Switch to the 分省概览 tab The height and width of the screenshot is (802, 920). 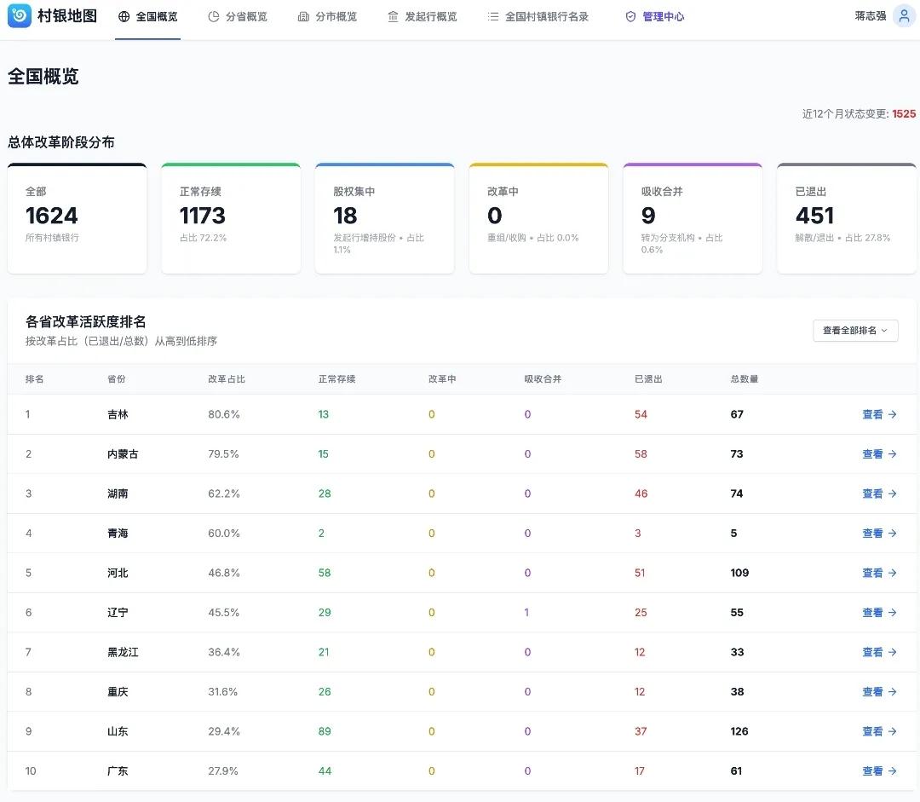click(246, 17)
